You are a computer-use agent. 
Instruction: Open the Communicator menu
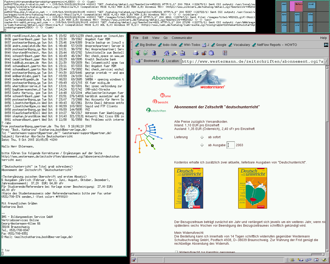pyautogui.click(x=182, y=38)
